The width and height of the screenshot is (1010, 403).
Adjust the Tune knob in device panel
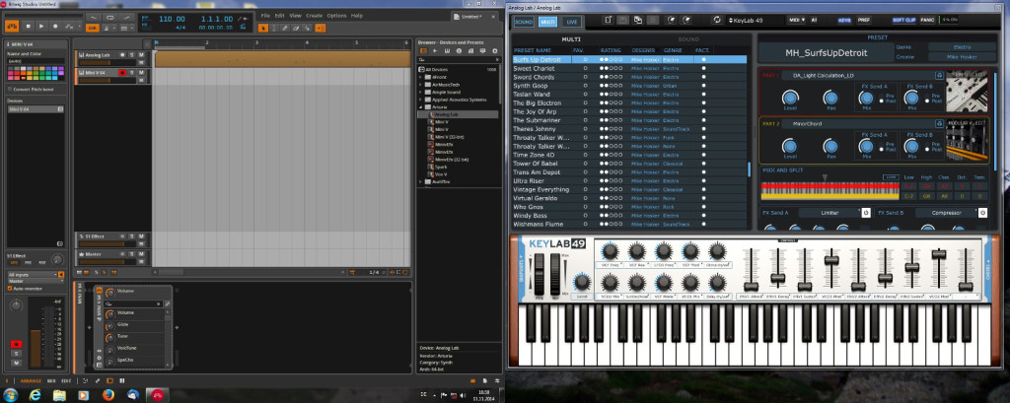click(x=109, y=337)
